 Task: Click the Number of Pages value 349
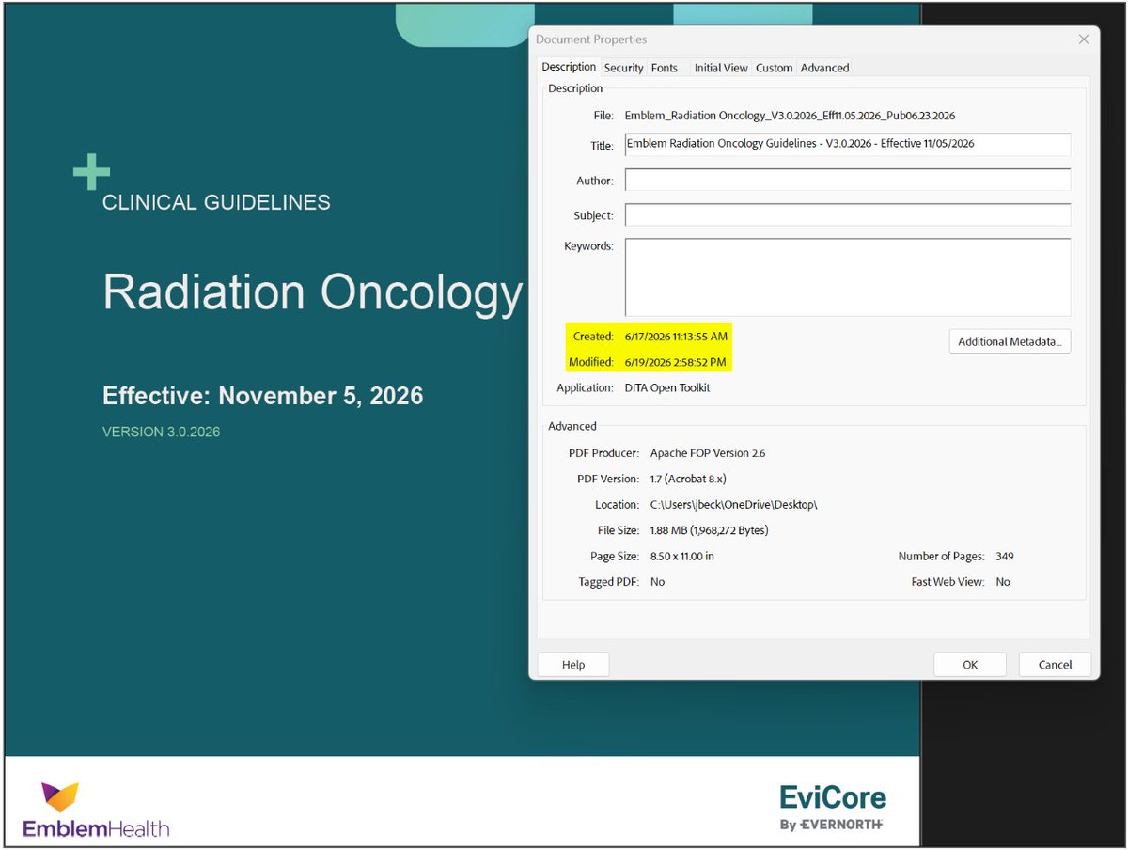[x=1005, y=557]
